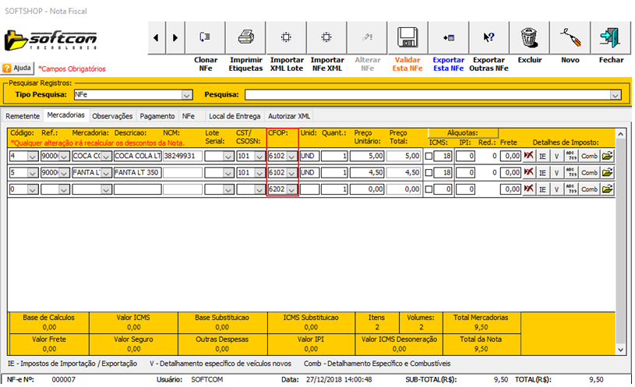
Task: Expand the Pesquisa search dropdown
Action: point(616,95)
